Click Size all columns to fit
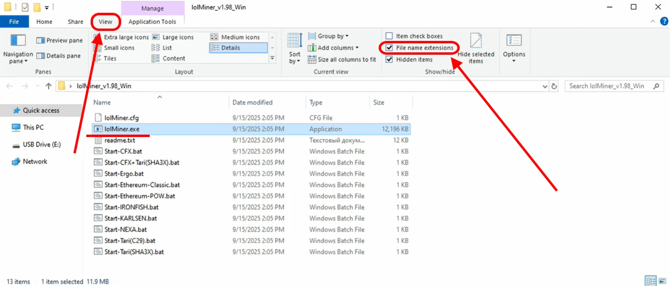Screen dimensions: 670x286 coord(342,59)
